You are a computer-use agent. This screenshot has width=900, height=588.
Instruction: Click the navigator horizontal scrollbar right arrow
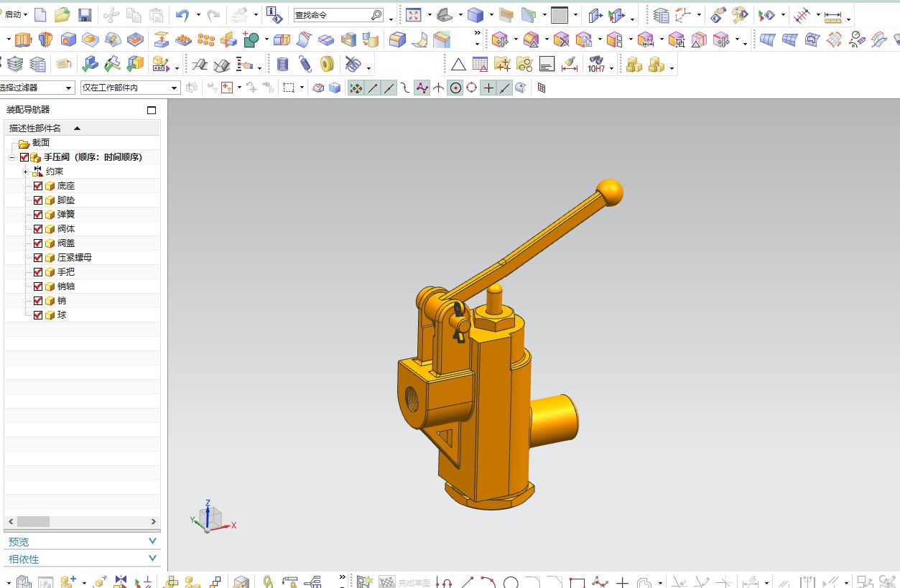[154, 522]
